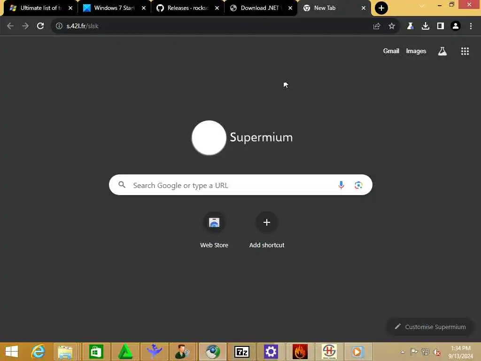Click the muted volume tray icon
Image resolution: width=481 pixels, height=361 pixels.
[437, 352]
